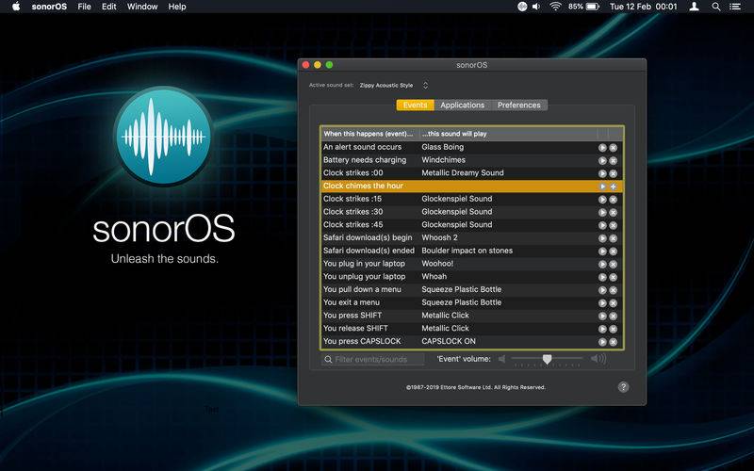
Task: Remove sound from Clock strikes :00
Action: (614, 173)
